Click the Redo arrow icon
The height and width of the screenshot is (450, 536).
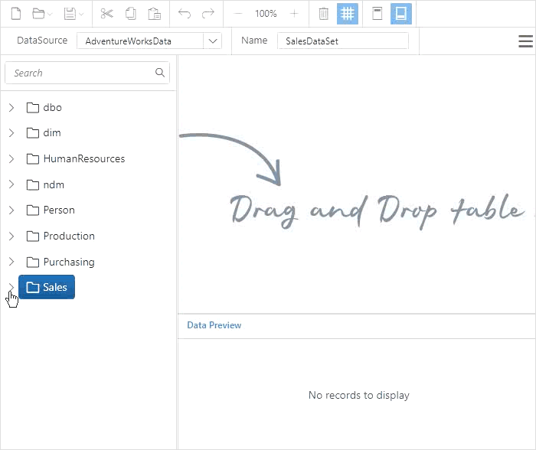pyautogui.click(x=208, y=14)
